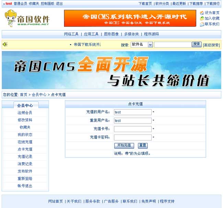Focus the 充值卡密码 input field
The height and width of the screenshot is (208, 223).
(132, 138)
